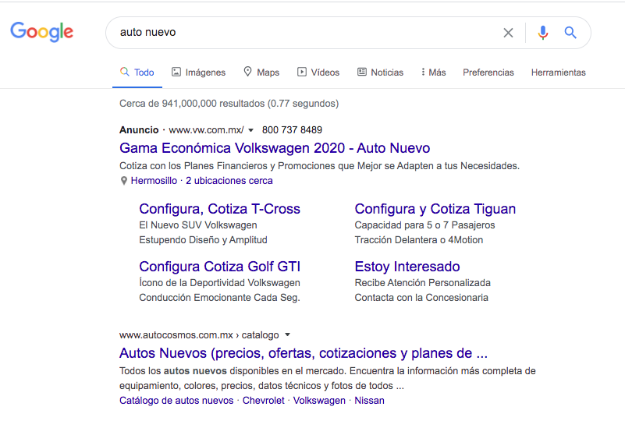The image size is (625, 428).
Task: Click the 'El Nuevo SUV Volkswagen' description
Action: point(198,225)
